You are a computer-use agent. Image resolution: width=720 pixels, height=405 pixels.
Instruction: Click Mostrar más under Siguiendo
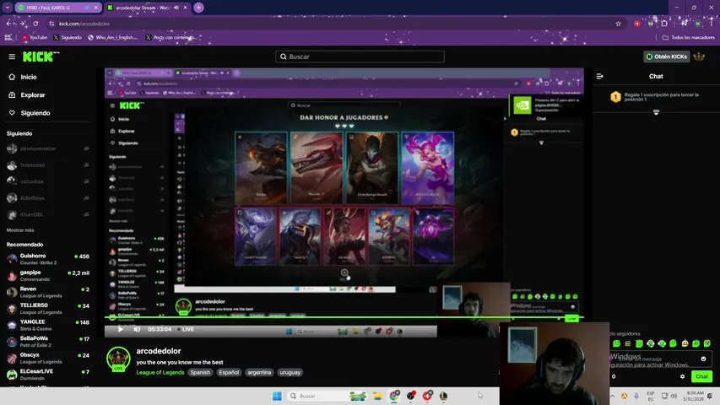click(x=20, y=230)
